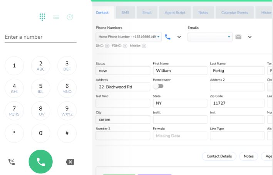Click the Contact Details button

[x=219, y=156]
